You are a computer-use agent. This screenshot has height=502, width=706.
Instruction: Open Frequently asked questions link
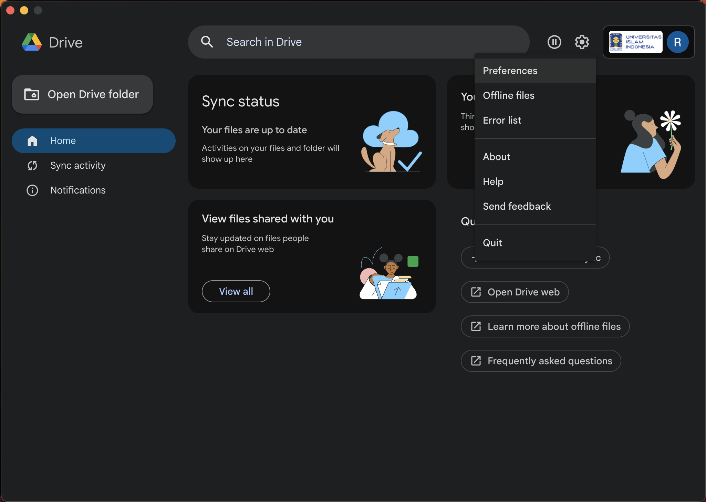541,361
